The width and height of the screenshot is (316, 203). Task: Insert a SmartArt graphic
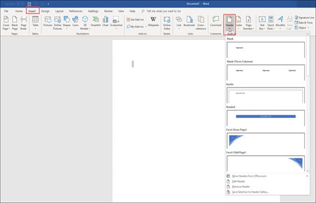[95, 21]
